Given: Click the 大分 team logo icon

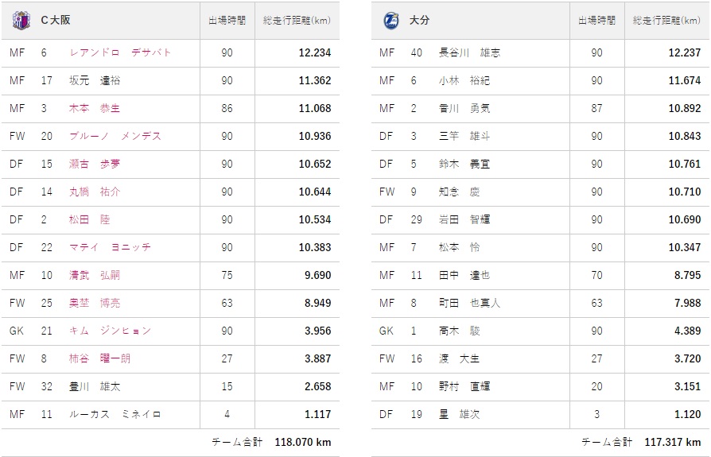Looking at the screenshot, I should point(390,20).
